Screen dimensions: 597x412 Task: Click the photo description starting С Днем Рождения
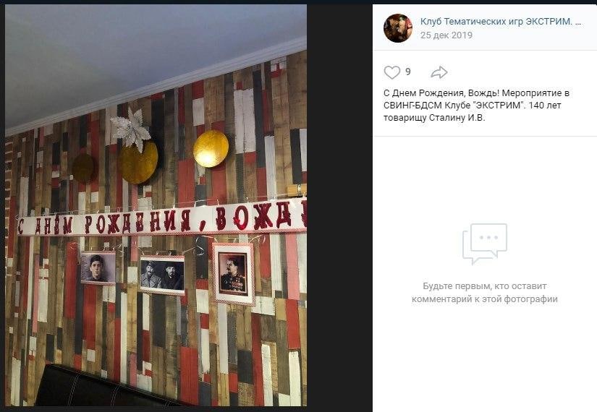(476, 106)
